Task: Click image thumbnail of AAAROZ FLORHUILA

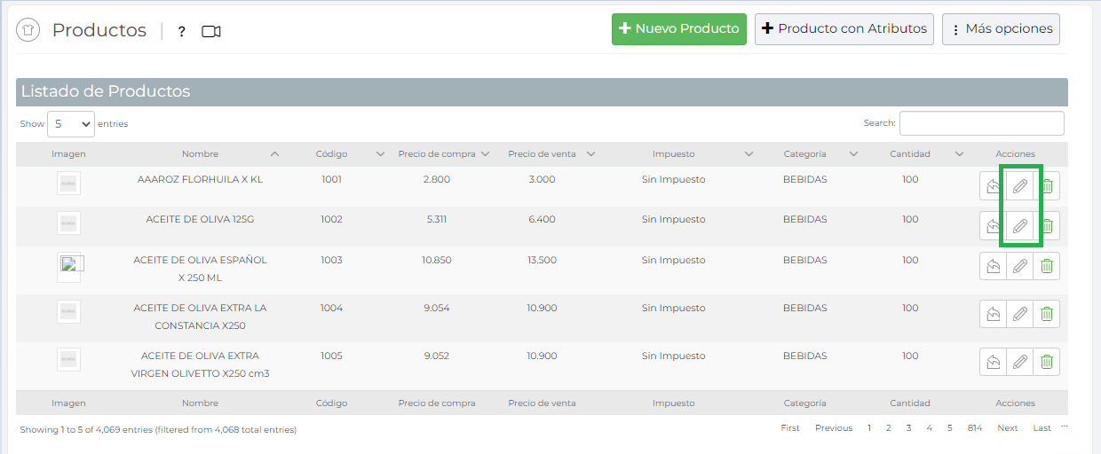Action: coord(68,184)
